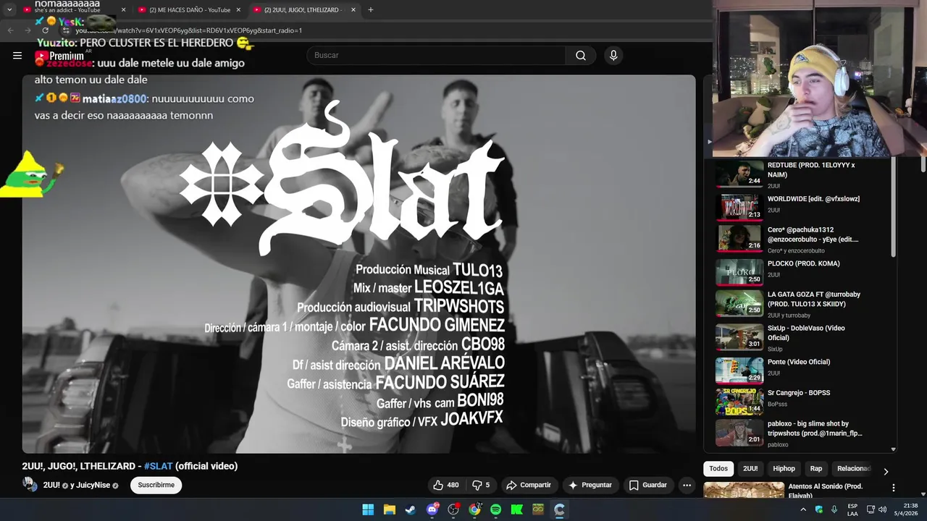Open JuicyNise channel link
This screenshot has height=521, width=927.
93,485
